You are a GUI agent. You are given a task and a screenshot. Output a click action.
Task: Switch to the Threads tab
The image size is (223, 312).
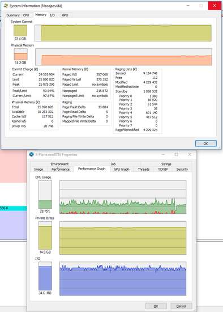click(144, 170)
